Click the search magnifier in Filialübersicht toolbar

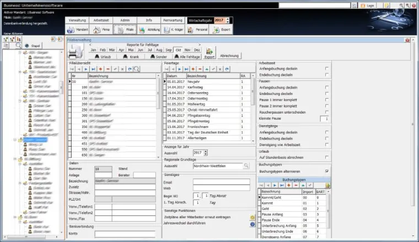(137, 69)
